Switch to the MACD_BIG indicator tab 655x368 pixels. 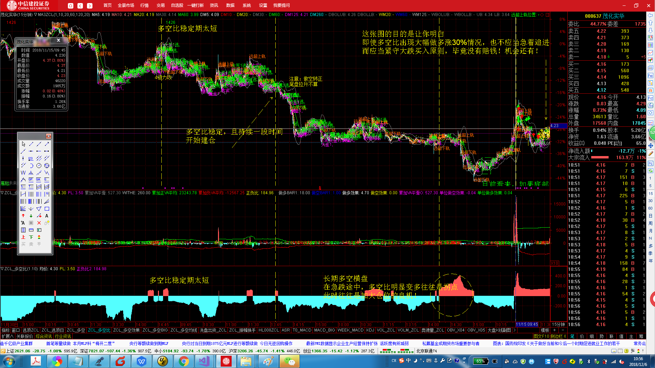[x=324, y=330]
